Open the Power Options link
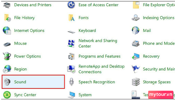 point(27,56)
